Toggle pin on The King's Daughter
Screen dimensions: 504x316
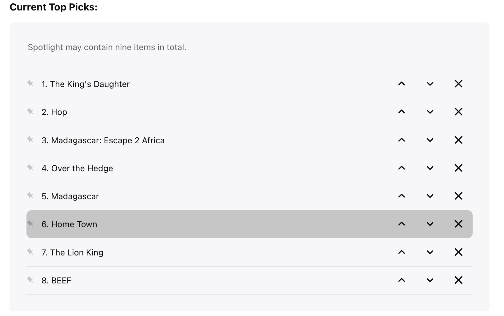coord(30,83)
